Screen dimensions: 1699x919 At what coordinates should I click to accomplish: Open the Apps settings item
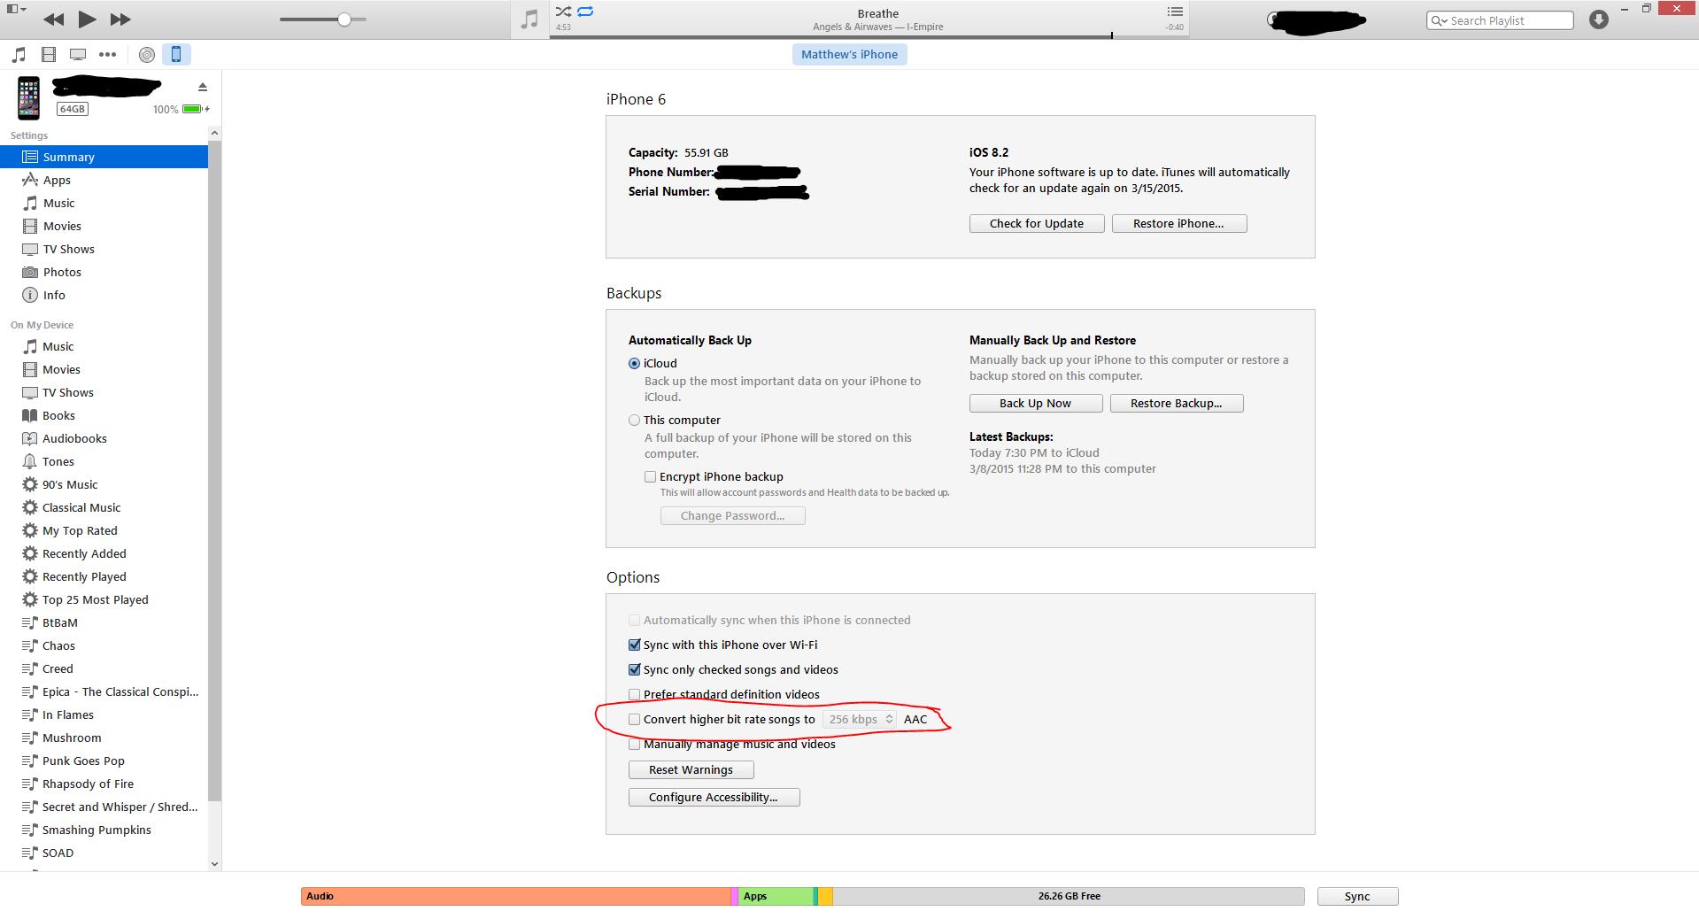(104, 180)
